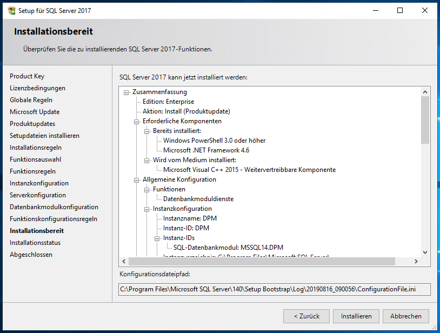Select the Instanz-IDs label in tree

(179, 238)
